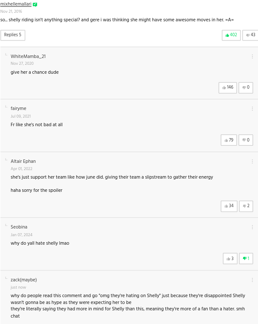Like mixhellemallari's comment with 402 likes
Screen dimensions: 258x324
[x=231, y=35]
